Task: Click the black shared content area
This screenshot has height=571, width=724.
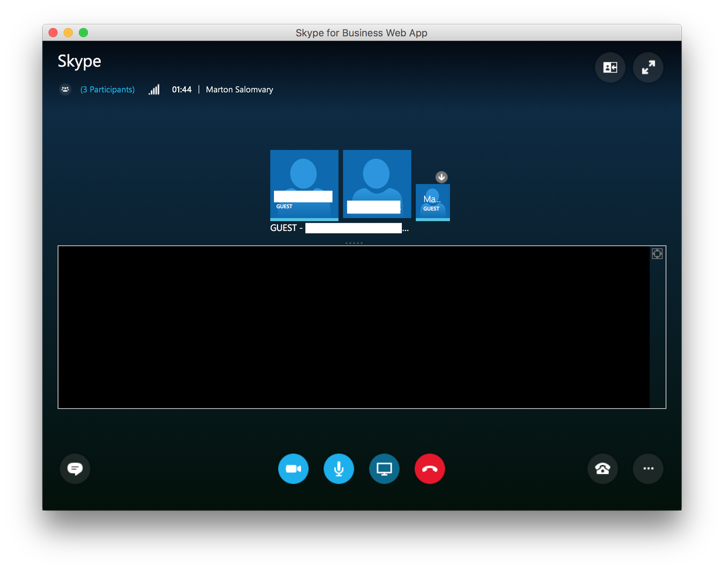Action: tap(354, 327)
